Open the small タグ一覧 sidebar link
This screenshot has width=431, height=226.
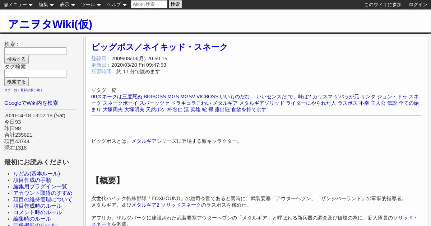[11, 90]
